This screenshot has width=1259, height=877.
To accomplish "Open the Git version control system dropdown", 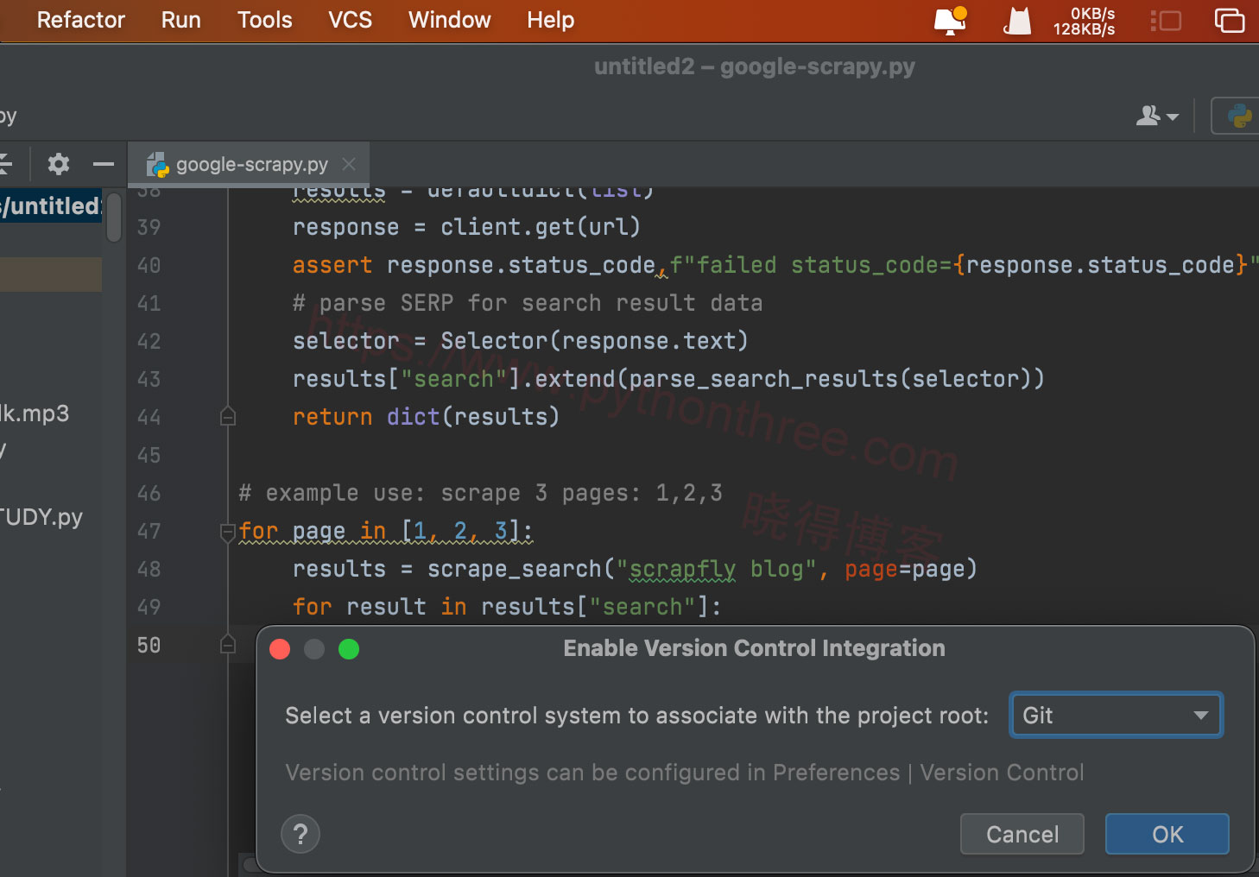I will (1116, 715).
